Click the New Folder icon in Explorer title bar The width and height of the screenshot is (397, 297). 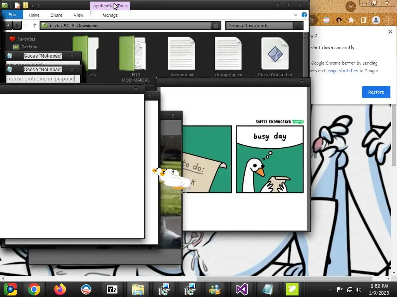click(26, 5)
